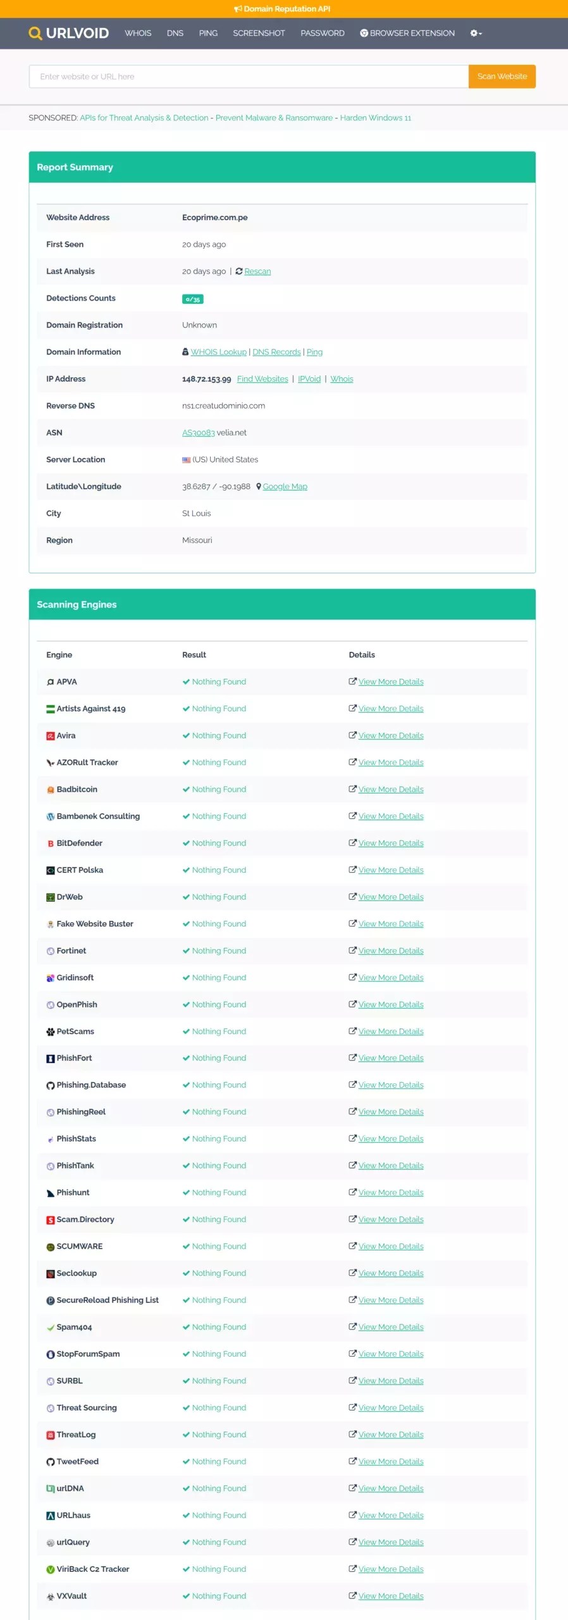Image resolution: width=568 pixels, height=1620 pixels.
Task: Click the 0/35 detections badge
Action: 193,299
